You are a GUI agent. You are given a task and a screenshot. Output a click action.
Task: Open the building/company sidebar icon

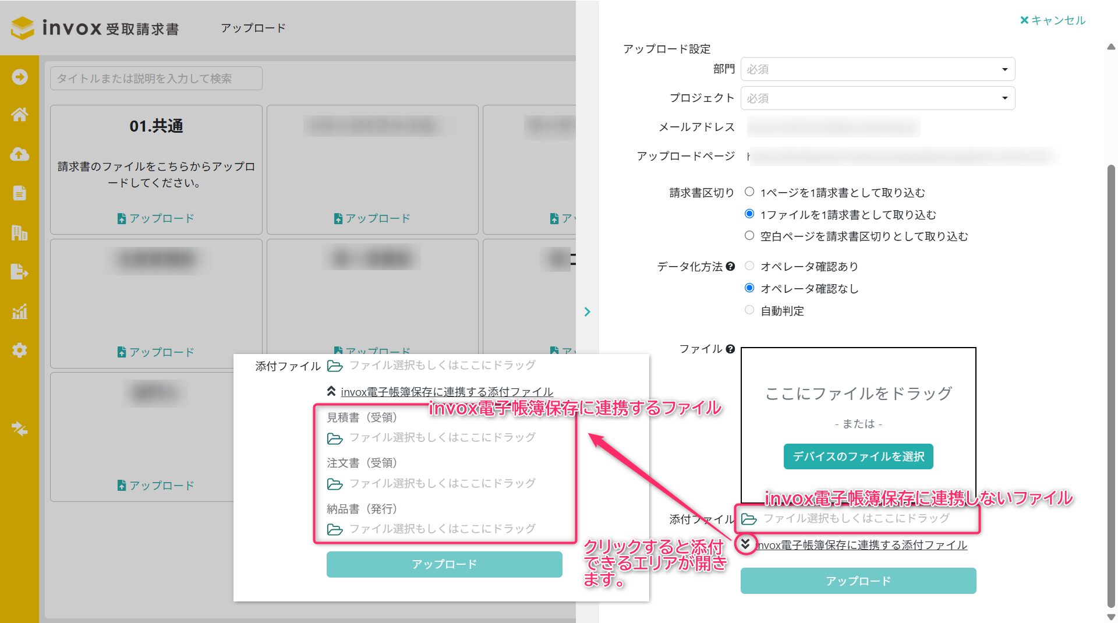tap(19, 233)
